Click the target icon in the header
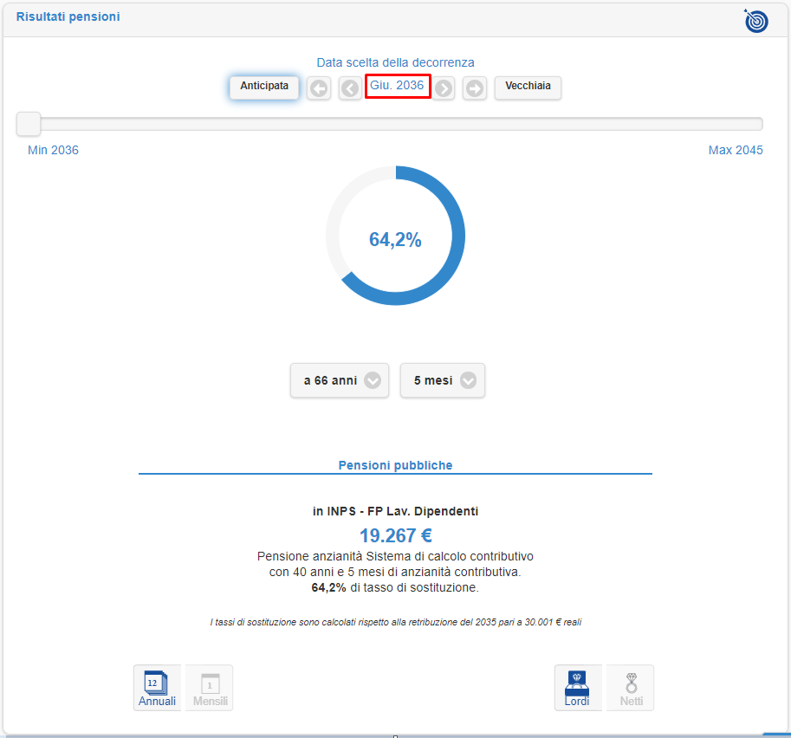This screenshot has width=791, height=738. pos(755,21)
